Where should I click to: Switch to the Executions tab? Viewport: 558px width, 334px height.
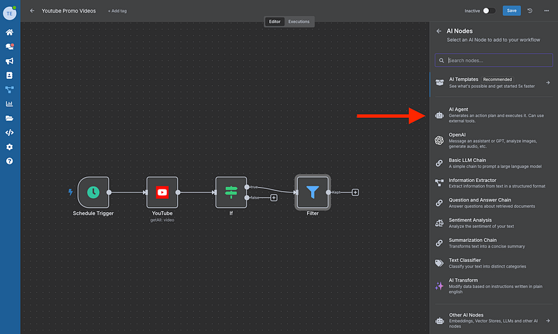click(299, 22)
